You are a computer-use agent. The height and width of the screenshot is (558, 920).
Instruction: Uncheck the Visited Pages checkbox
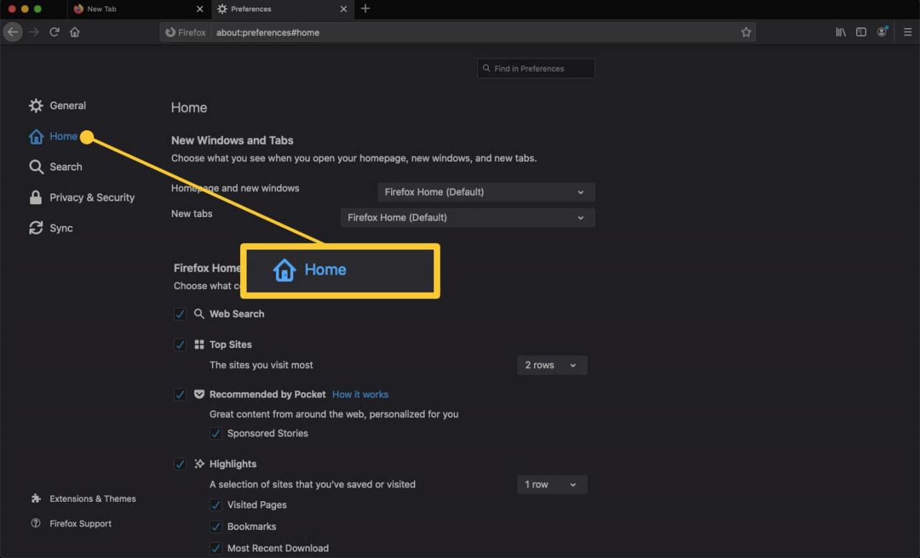click(216, 505)
